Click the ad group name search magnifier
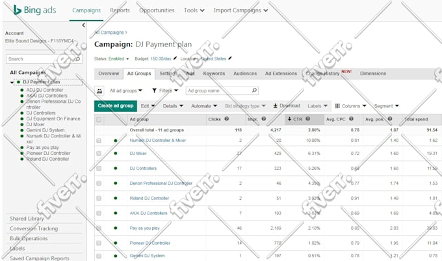The height and width of the screenshot is (261, 442). pos(254,90)
